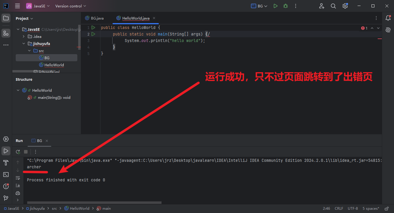This screenshot has height=213, width=394.
Task: Close the BG run tab
Action: coord(47,141)
